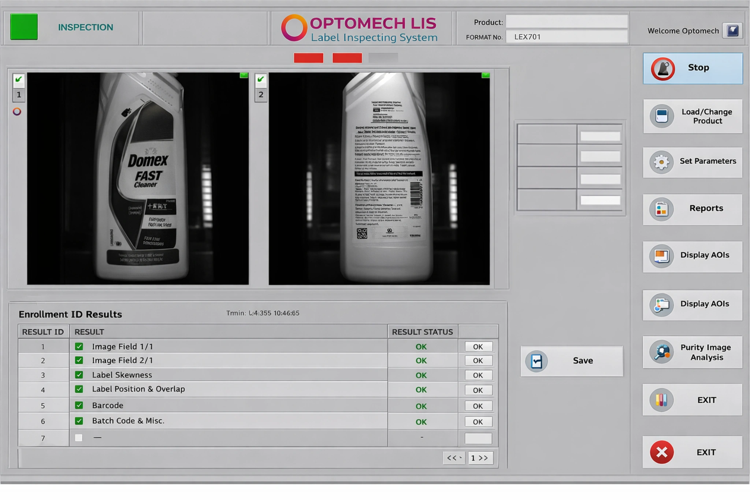
Task: Toggle the empty row 7 checkbox
Action: click(79, 437)
